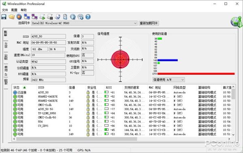Image resolution: width=243 pixels, height=153 pixels.
Task: Click the globe with info badge icon
Action: (81, 17)
